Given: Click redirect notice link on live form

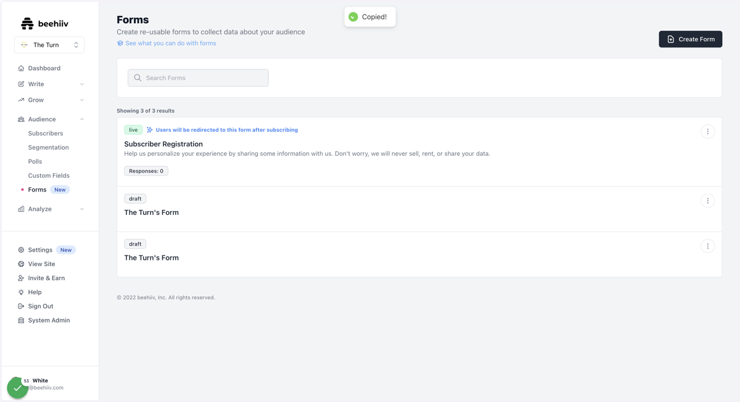Looking at the screenshot, I should pos(226,130).
